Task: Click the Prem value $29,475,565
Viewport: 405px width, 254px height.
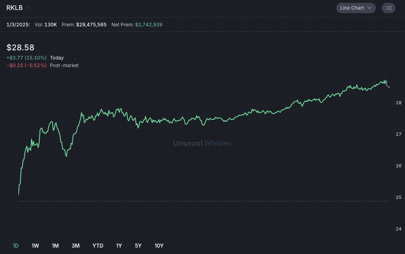Action: pos(91,25)
